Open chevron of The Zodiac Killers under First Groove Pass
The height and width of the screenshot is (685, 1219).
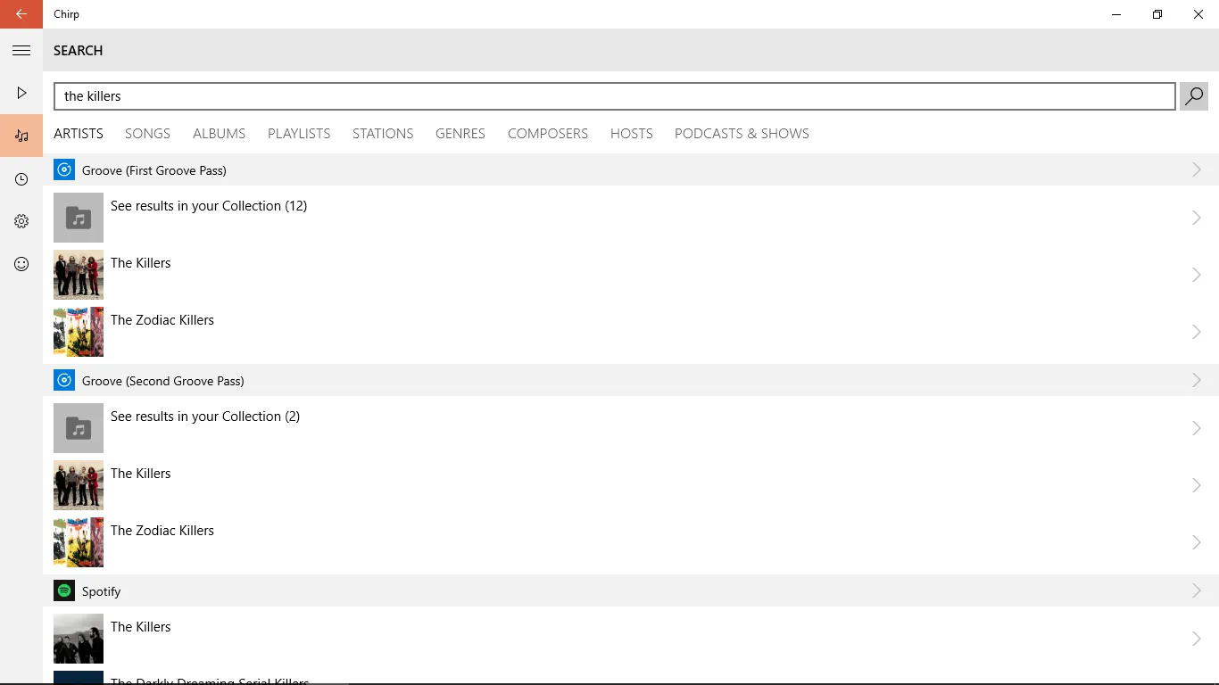(x=1197, y=332)
